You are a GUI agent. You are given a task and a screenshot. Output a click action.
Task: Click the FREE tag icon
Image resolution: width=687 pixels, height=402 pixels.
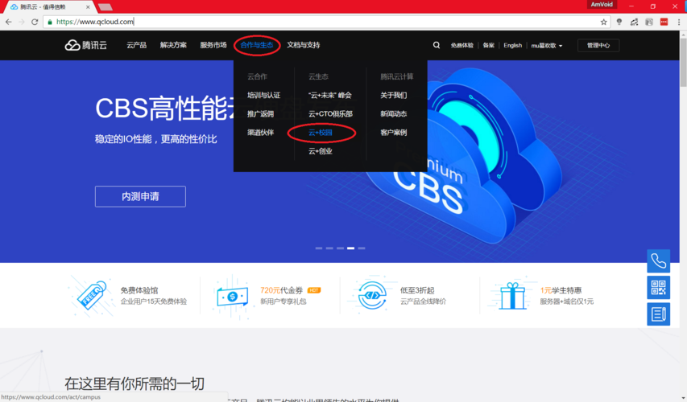[91, 295]
